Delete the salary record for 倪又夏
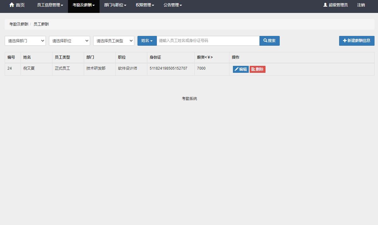 (x=257, y=69)
